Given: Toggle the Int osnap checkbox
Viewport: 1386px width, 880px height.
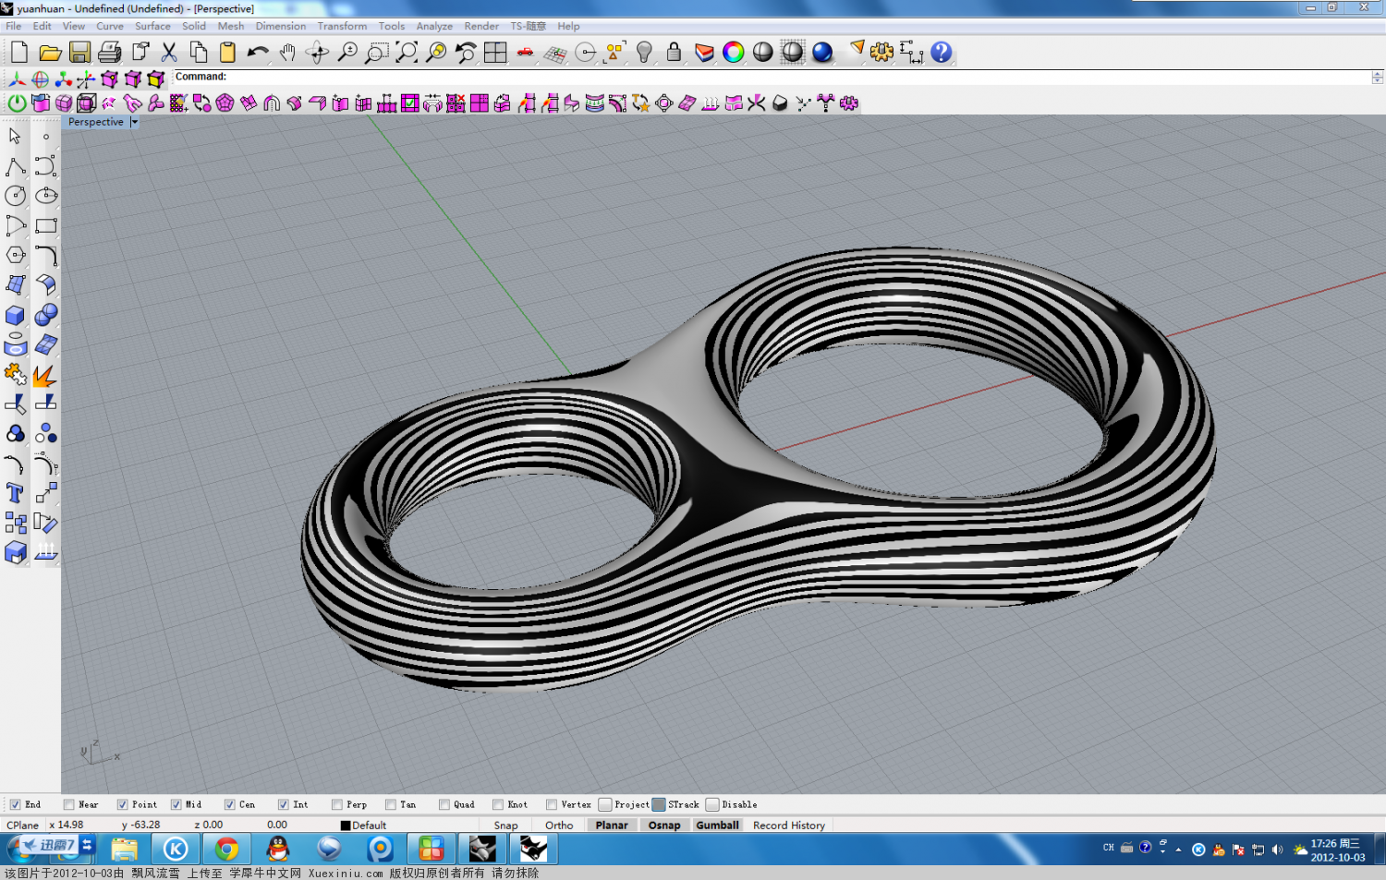Looking at the screenshot, I should pos(283,805).
